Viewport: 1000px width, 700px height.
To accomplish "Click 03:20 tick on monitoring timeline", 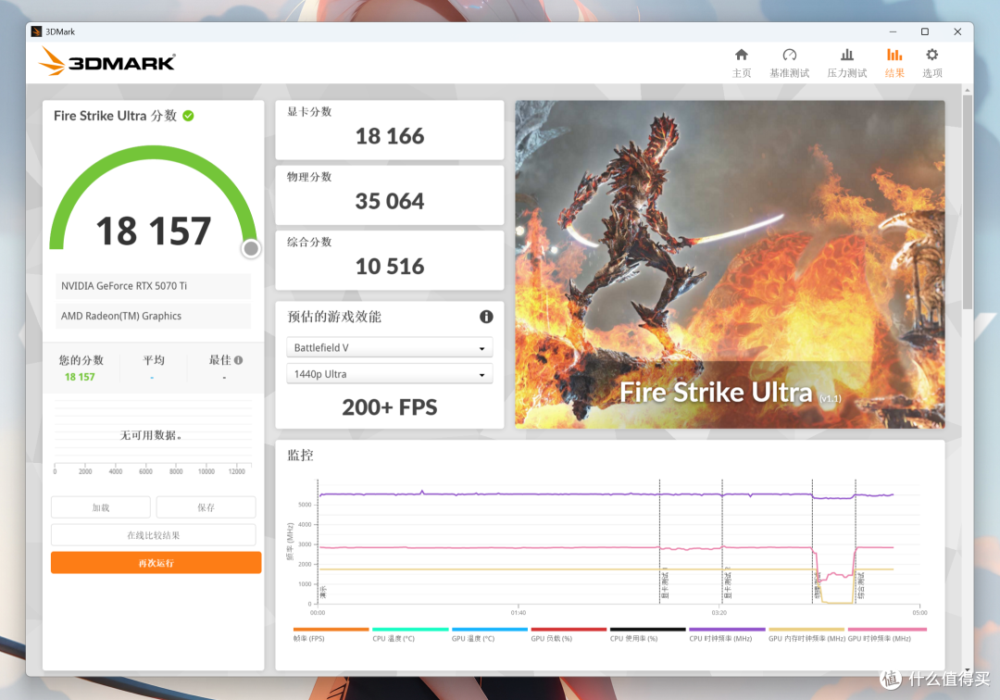I will (719, 613).
